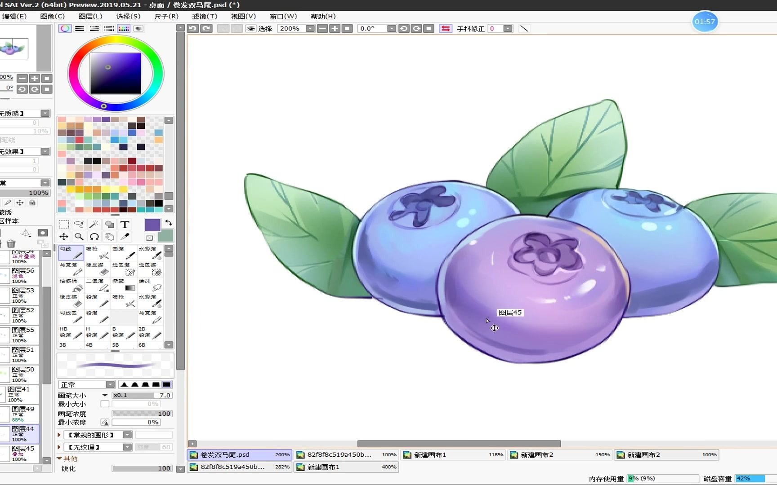The height and width of the screenshot is (485, 777).
Task: Swap foreground and background colors
Action: click(169, 223)
